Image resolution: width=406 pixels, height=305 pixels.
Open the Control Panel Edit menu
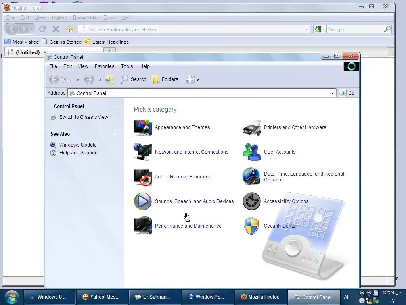[x=67, y=66]
